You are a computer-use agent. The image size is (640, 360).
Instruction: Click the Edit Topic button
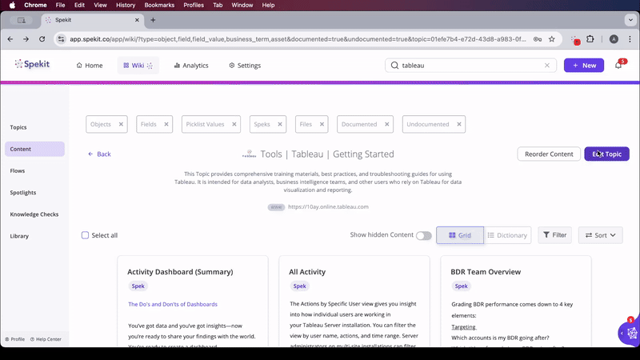(606, 154)
